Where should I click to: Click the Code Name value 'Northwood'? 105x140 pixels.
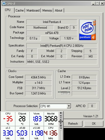40,27
